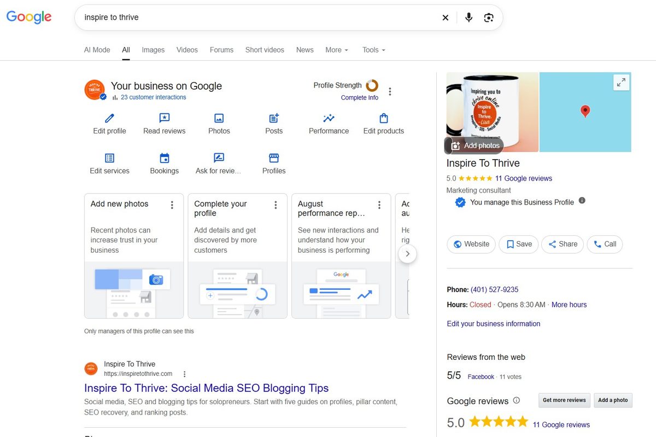Open options on Complete your profile card

pyautogui.click(x=276, y=205)
